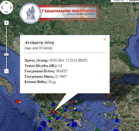
Task: Zoom out with the bottom minus button
Action: point(6,71)
